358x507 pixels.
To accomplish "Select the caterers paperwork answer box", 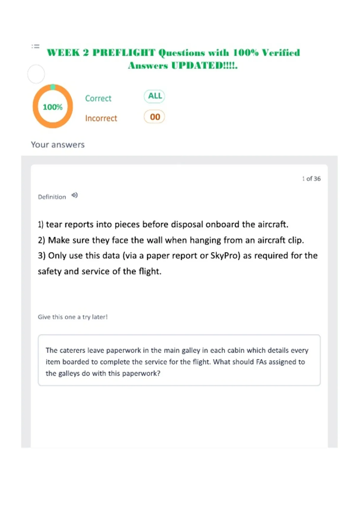I will pos(179,360).
